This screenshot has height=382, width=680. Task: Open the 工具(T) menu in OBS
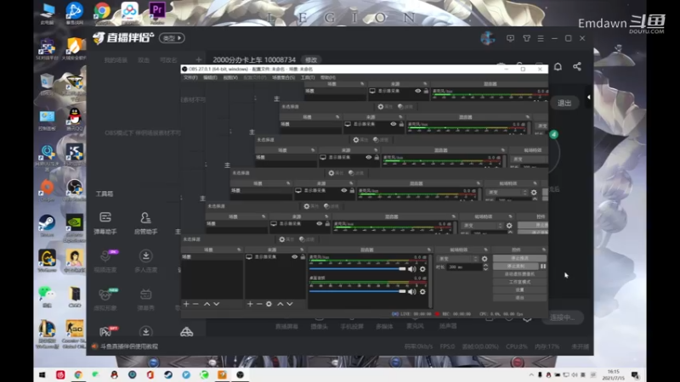pyautogui.click(x=308, y=77)
